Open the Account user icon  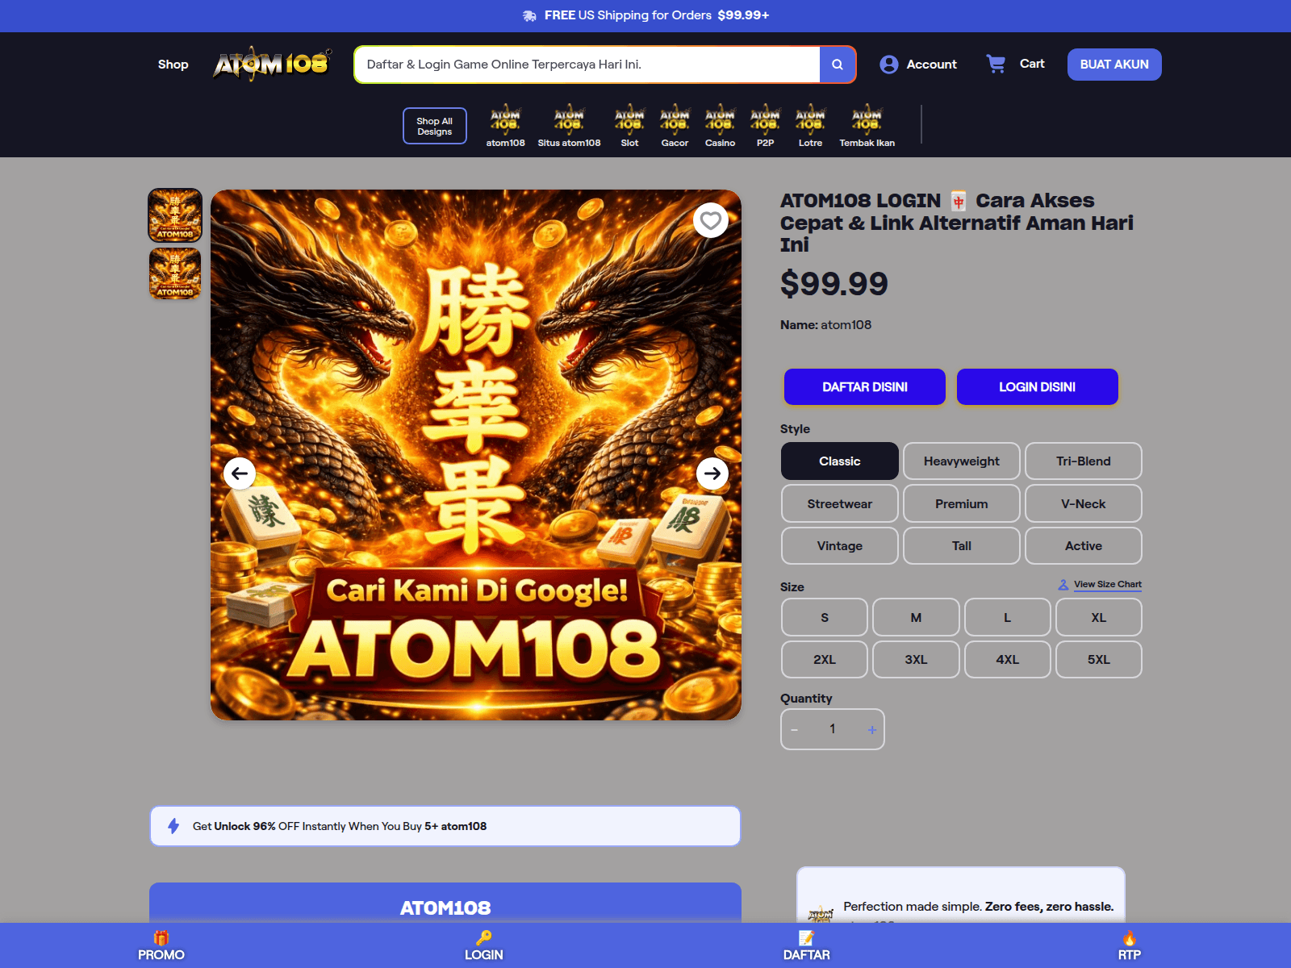coord(889,65)
